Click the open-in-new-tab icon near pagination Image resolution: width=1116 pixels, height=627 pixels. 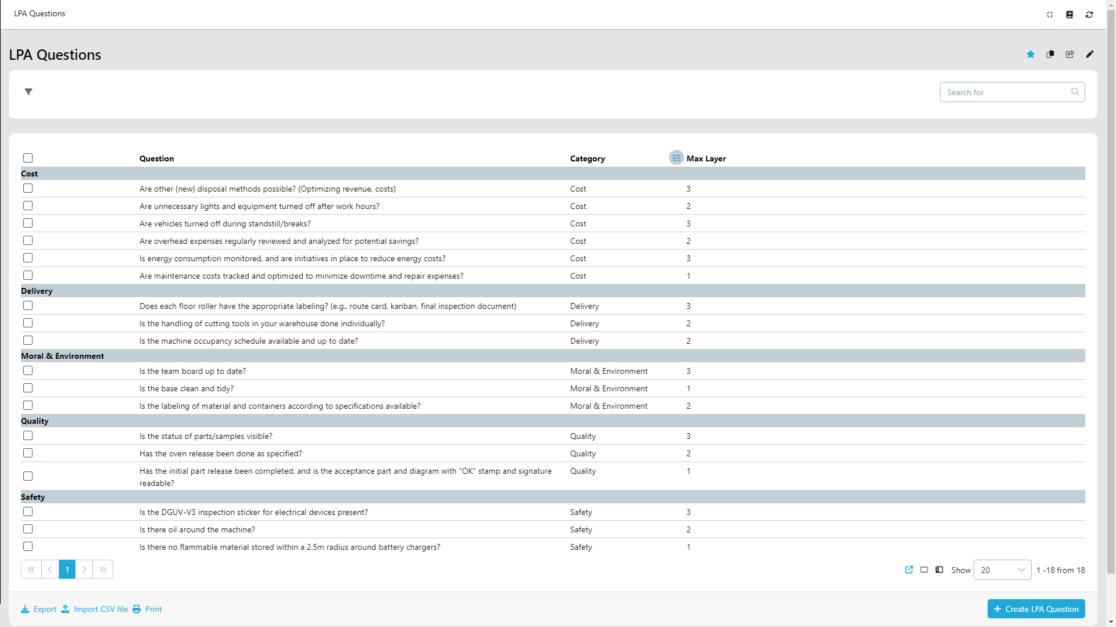point(909,570)
